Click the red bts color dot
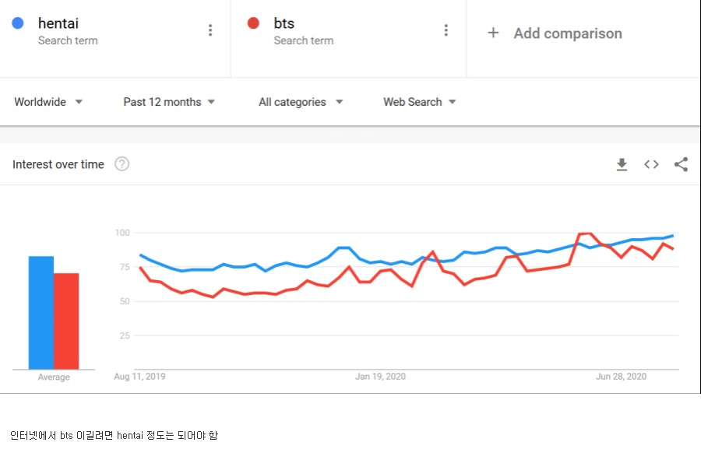Image resolution: width=701 pixels, height=467 pixels. 253,23
